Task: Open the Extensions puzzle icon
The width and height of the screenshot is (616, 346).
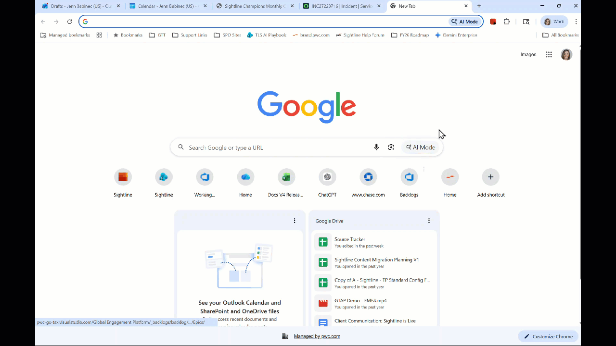Action: (507, 22)
